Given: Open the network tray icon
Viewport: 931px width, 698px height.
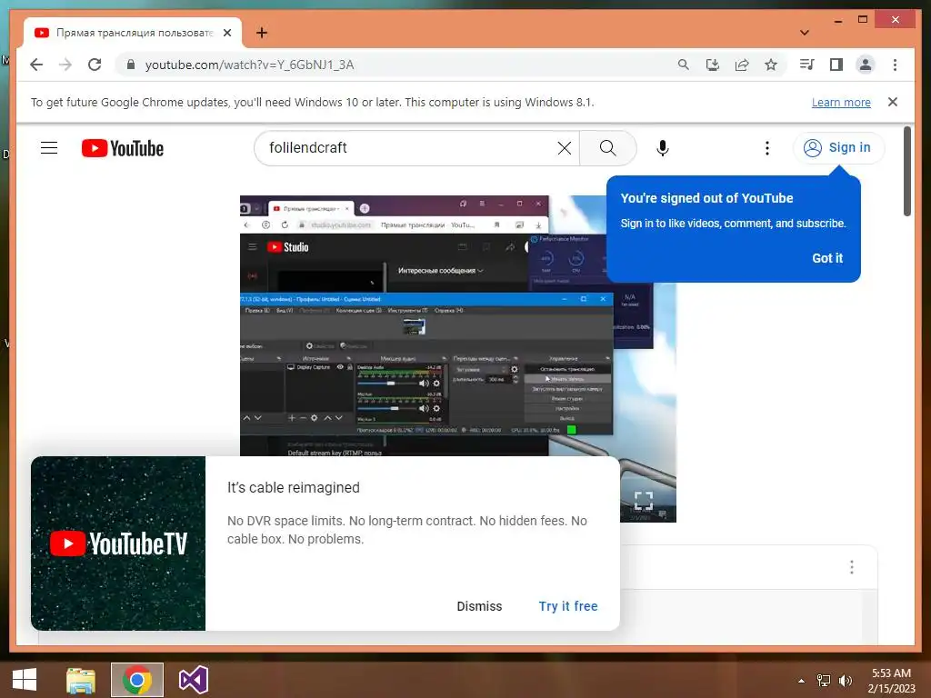Looking at the screenshot, I should tap(824, 681).
